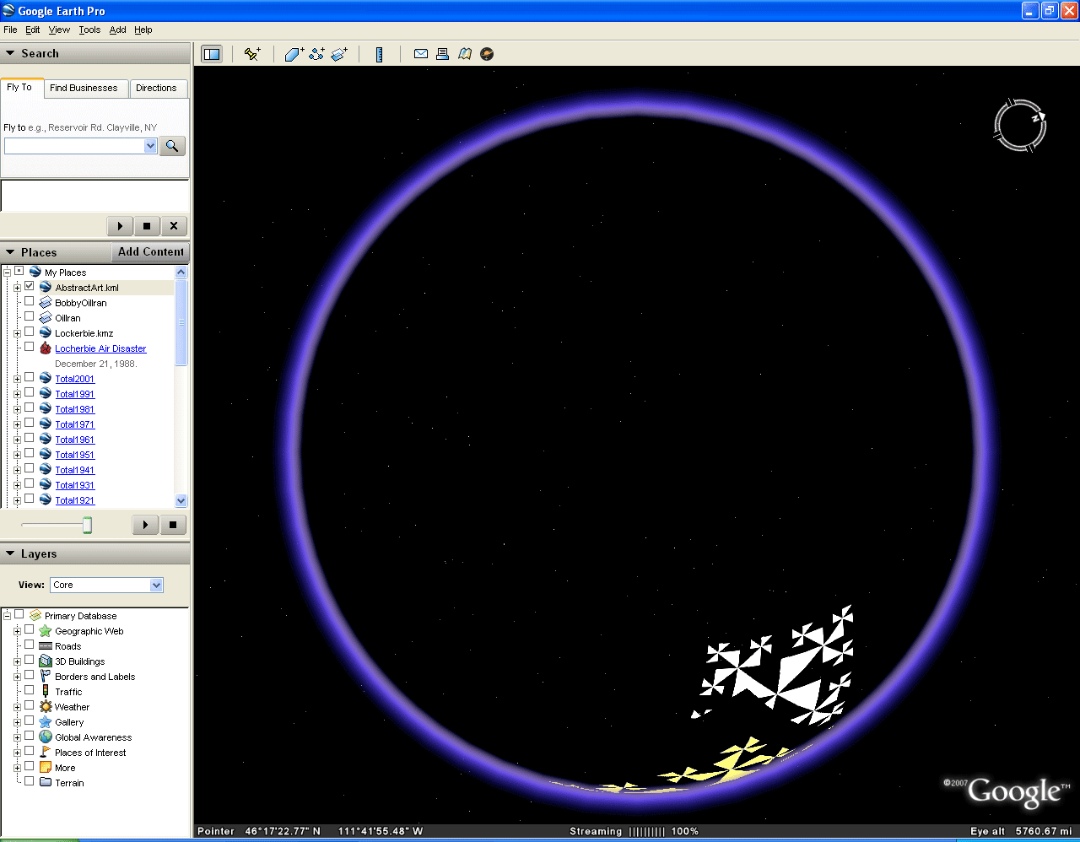The width and height of the screenshot is (1080, 842).
Task: Open the Total1981 link
Action: (x=75, y=409)
